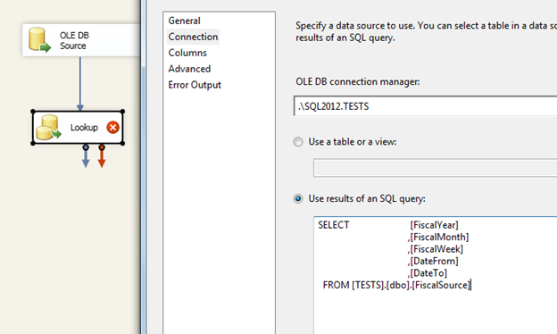
Task: Click the [DateFrom] column in the query
Action: point(434,261)
